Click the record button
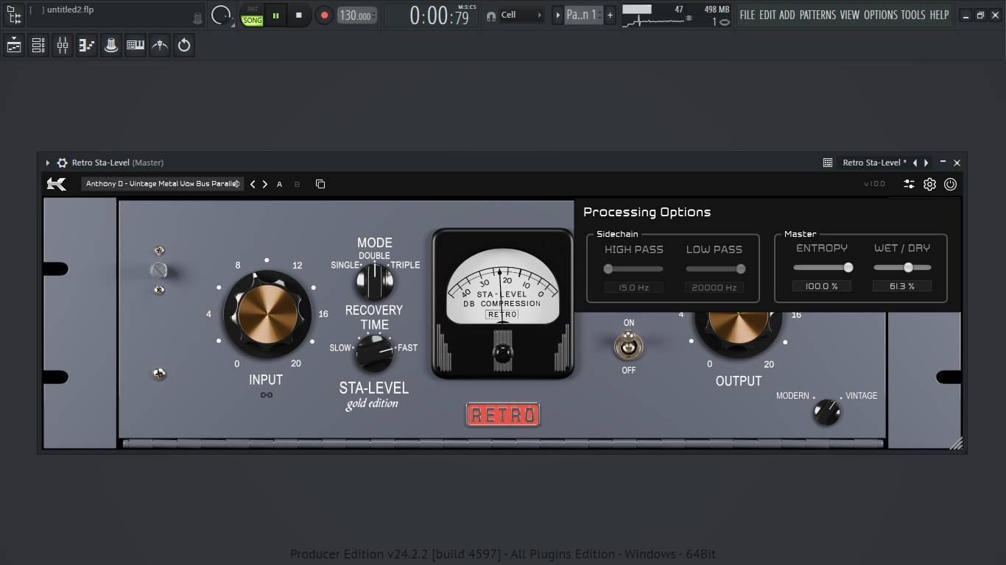 [x=324, y=15]
